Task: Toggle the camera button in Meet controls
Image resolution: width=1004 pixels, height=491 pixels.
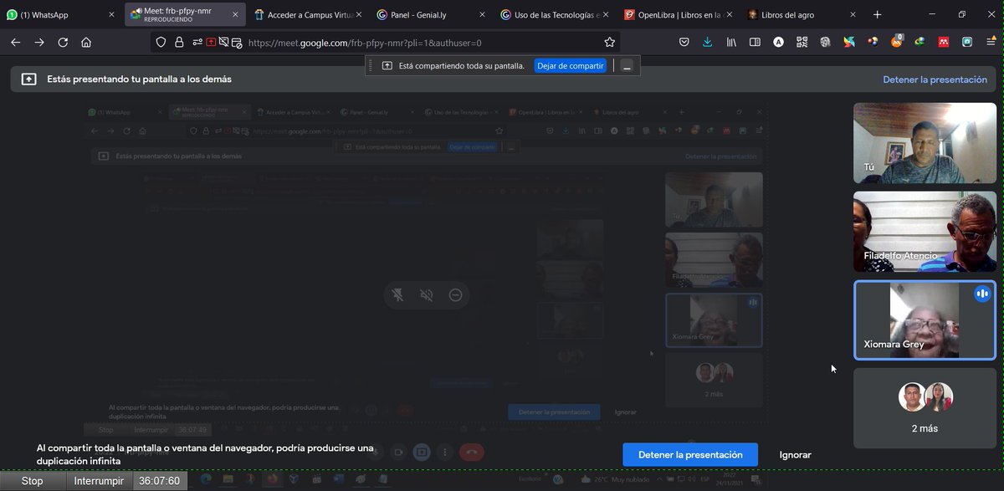Action: pos(398,452)
